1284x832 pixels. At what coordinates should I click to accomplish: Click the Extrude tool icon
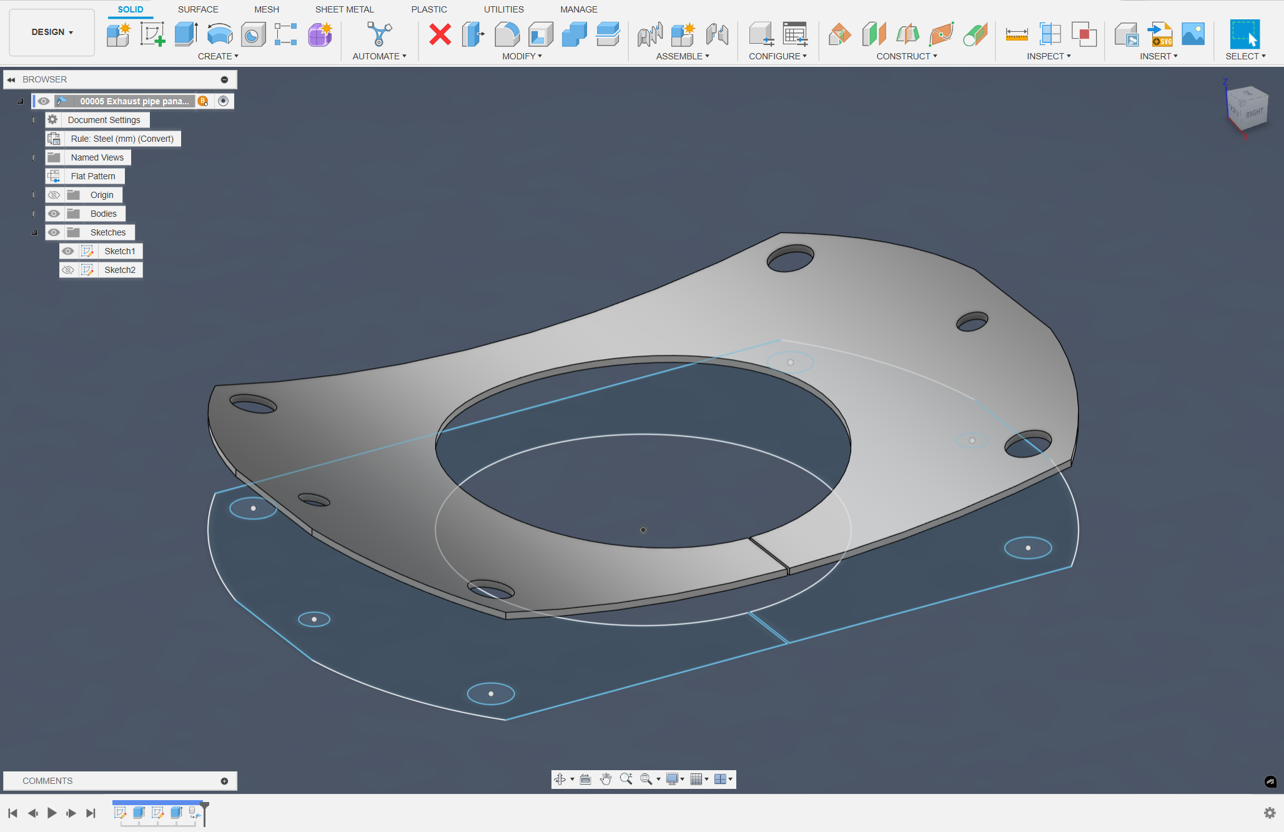coord(186,34)
